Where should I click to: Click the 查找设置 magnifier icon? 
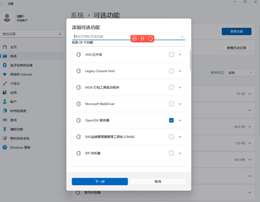pos(60,34)
